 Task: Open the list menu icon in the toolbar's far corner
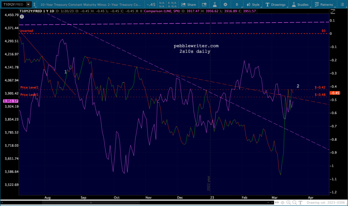click(342, 4)
